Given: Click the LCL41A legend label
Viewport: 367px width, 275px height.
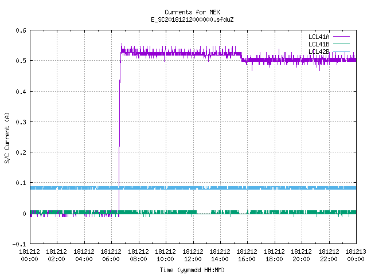Looking at the screenshot, I should (319, 37).
